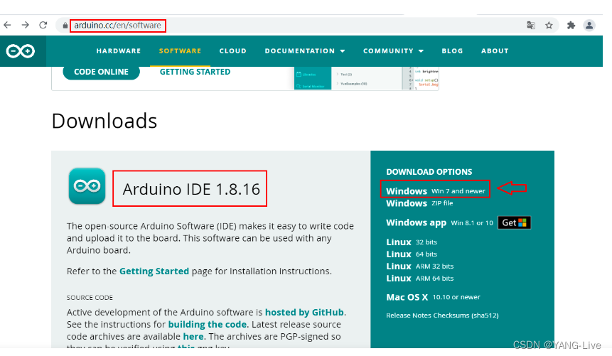612x356 pixels.
Task: Open the Release Notes link
Action: click(408, 315)
